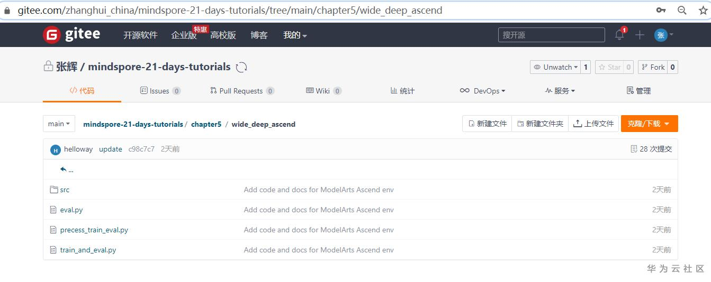Open the Unwatch dropdown
The image size is (711, 282).
[555, 67]
